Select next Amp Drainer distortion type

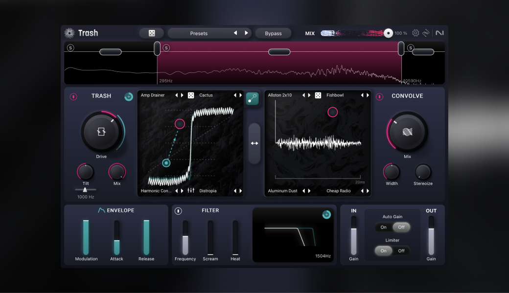(x=182, y=95)
